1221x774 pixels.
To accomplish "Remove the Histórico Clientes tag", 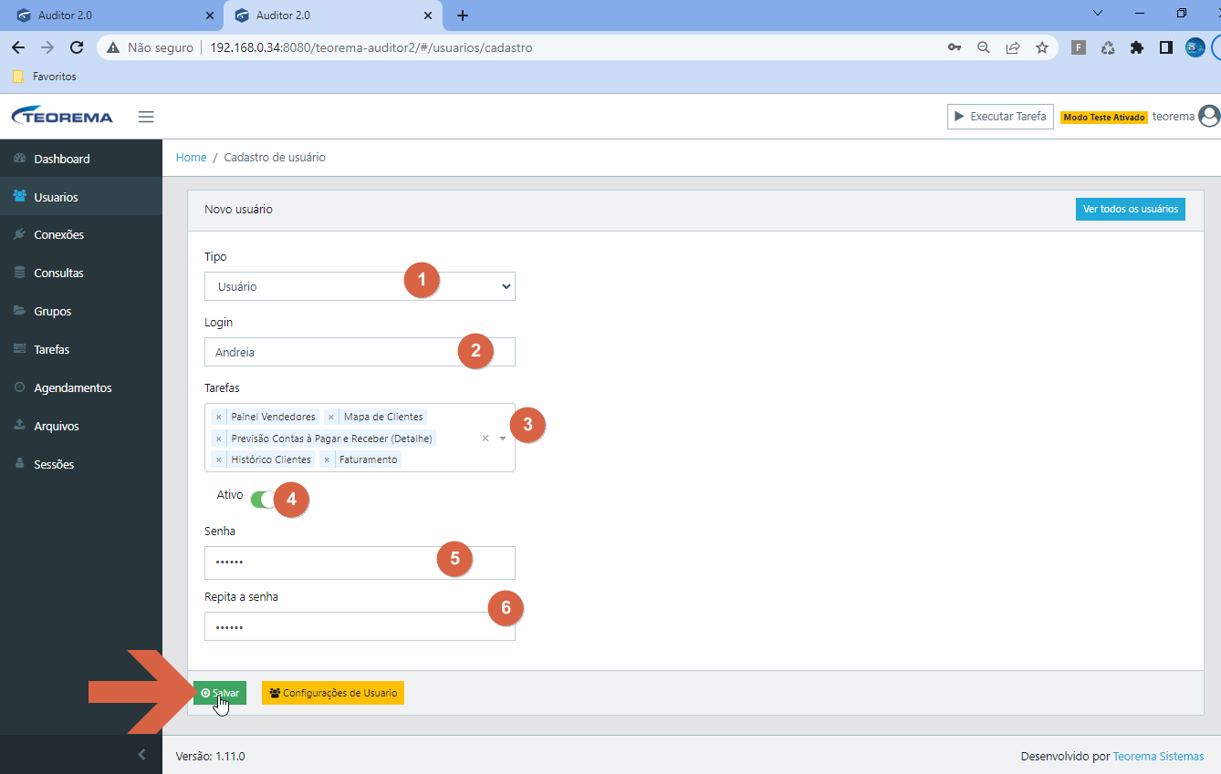I will tap(218, 459).
